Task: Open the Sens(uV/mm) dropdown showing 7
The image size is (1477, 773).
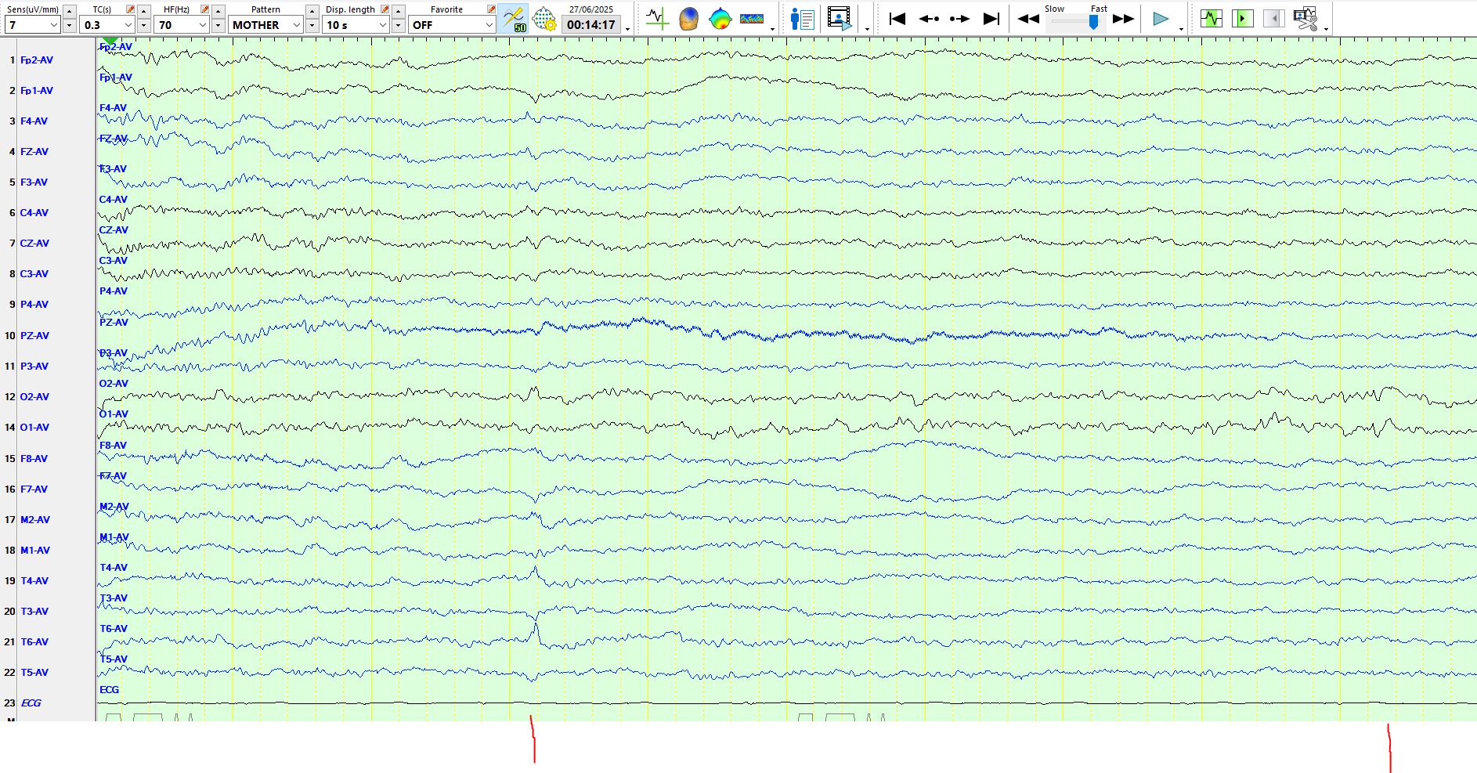Action: [x=32, y=25]
